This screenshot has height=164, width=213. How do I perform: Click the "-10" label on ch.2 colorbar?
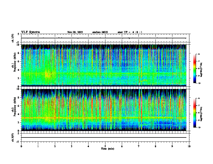pos(199,128)
